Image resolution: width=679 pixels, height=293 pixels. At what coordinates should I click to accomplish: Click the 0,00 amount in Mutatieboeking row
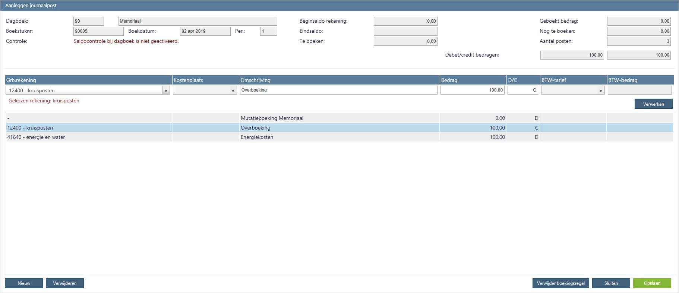coord(500,118)
